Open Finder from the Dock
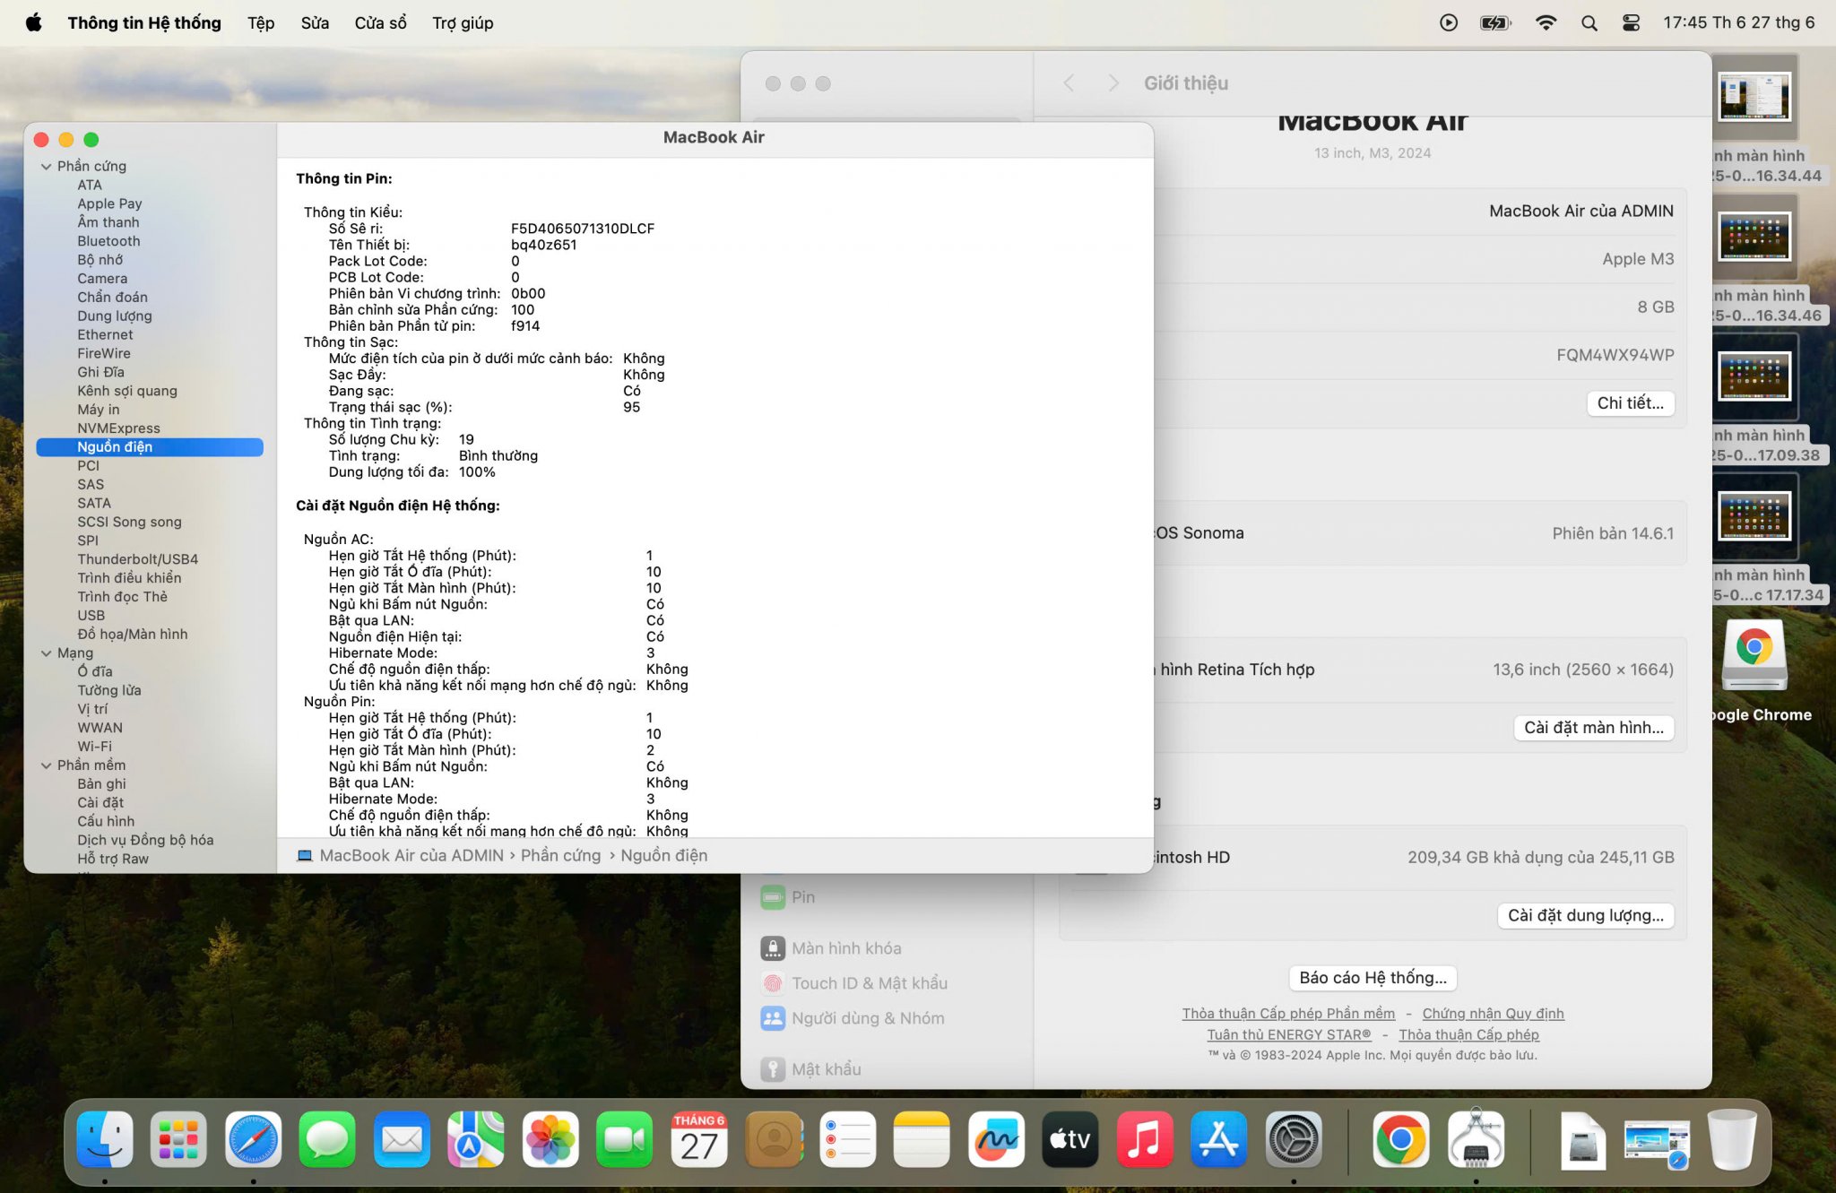Viewport: 1836px width, 1193px height. 105,1139
